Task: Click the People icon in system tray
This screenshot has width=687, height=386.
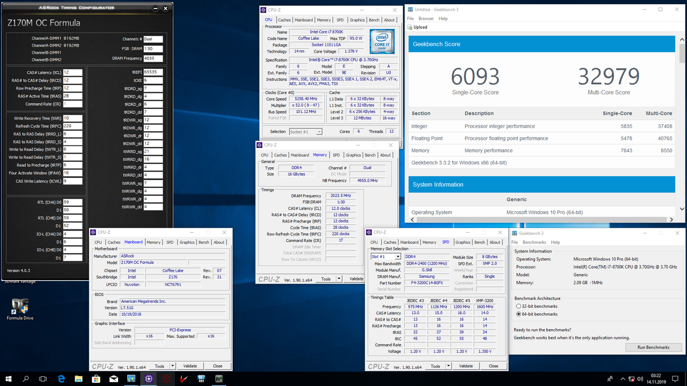Action: click(x=611, y=378)
